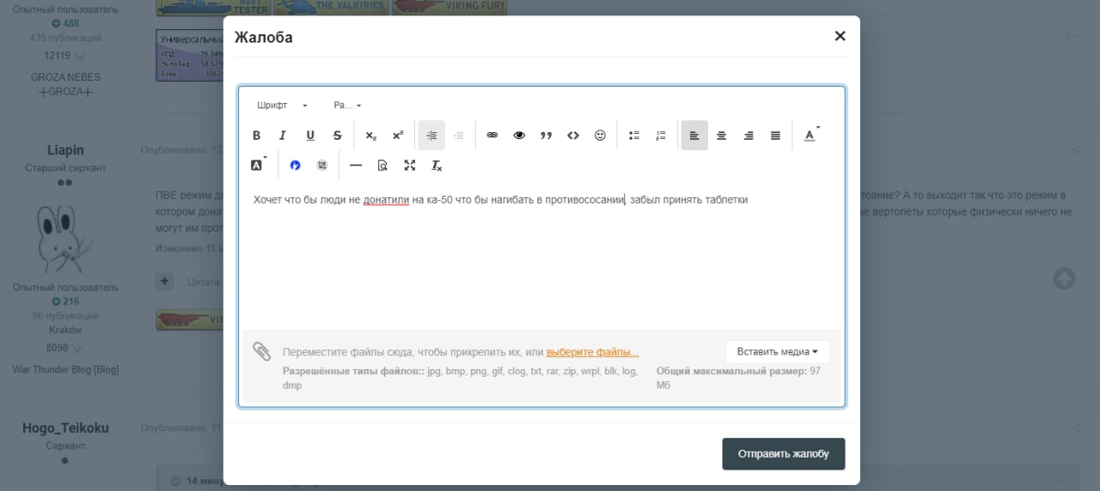1100x491 pixels.
Task: Insert spoiler using eye icon
Action: [x=519, y=136]
